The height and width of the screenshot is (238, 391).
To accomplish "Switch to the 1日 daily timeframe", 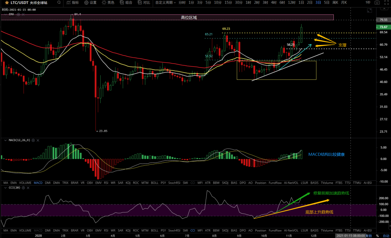I will (302, 3).
